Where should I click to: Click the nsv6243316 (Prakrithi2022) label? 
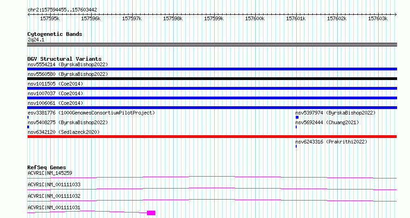(331, 142)
